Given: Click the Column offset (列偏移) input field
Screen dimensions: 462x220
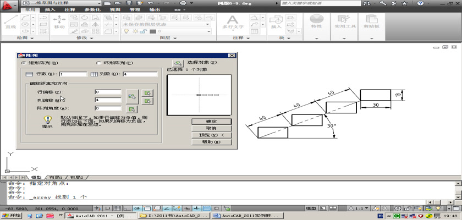Looking at the screenshot, I should pyautogui.click(x=108, y=100).
